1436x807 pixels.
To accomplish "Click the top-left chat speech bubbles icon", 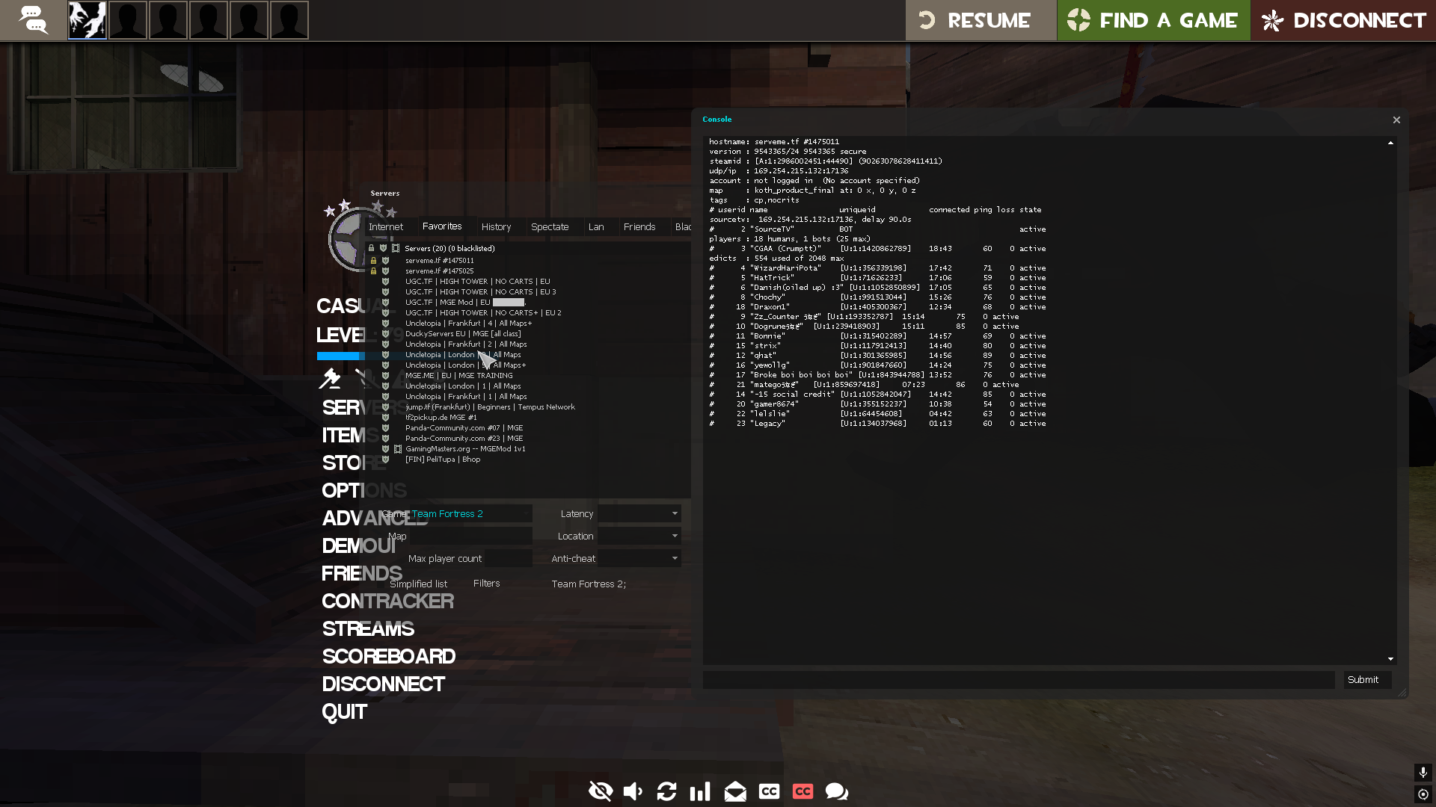I will pos(33,20).
